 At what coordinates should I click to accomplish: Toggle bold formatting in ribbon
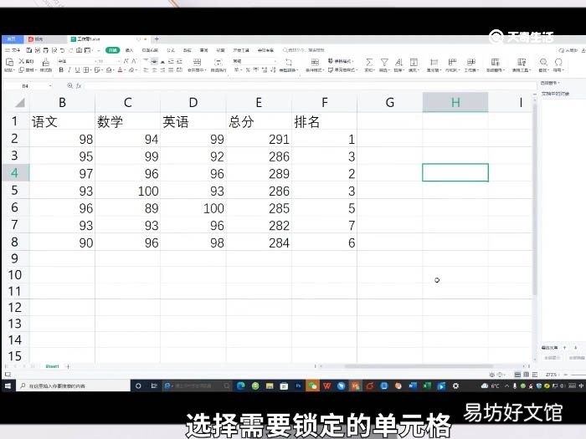pyautogui.click(x=61, y=69)
